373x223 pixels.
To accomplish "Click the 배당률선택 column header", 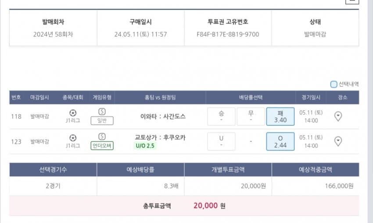I will click(251, 97).
